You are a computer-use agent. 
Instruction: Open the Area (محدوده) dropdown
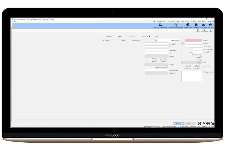(156, 56)
